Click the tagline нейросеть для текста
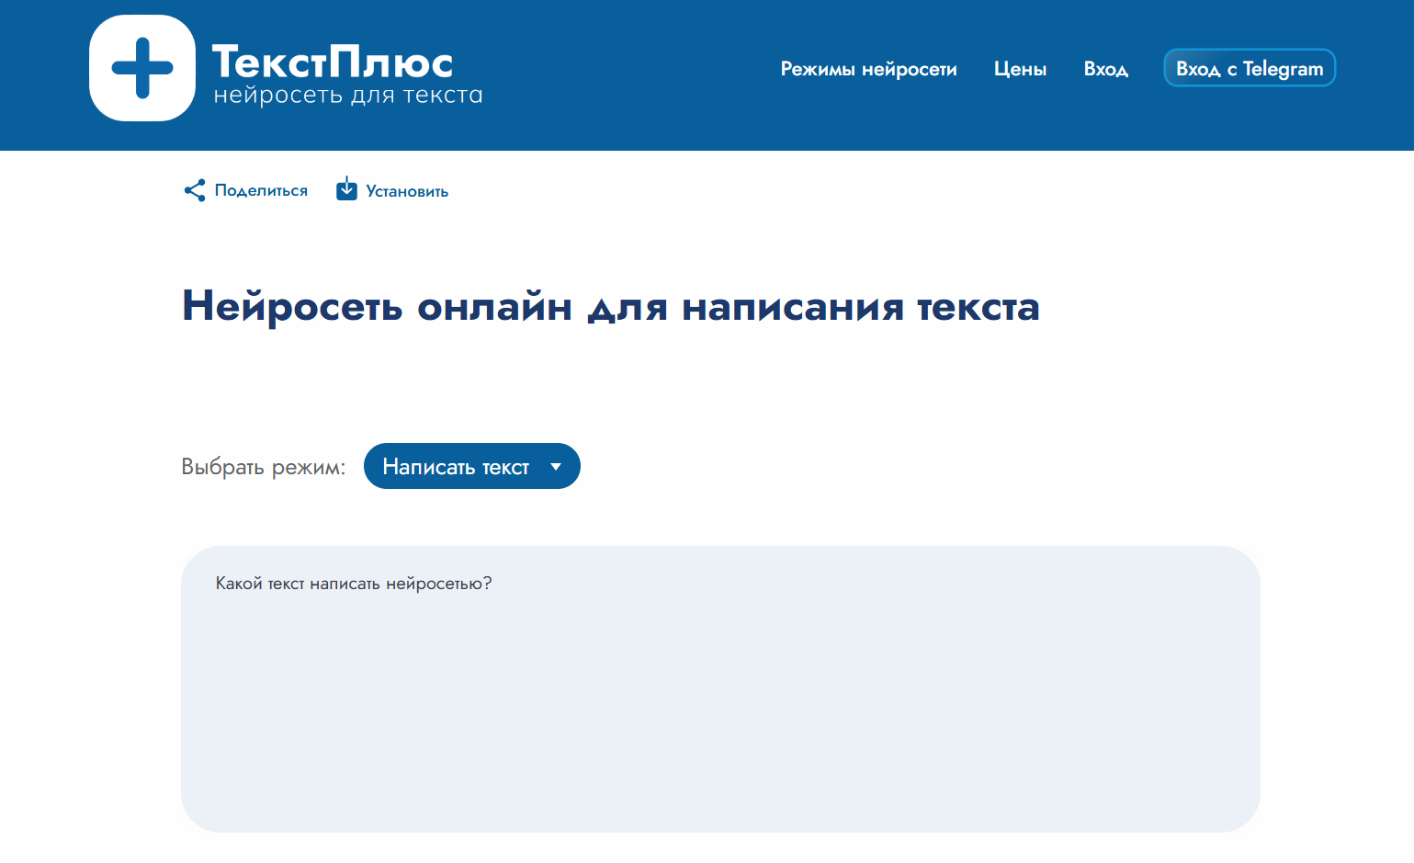 point(348,96)
